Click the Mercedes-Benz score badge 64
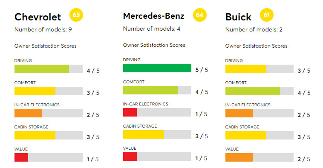 199,15
